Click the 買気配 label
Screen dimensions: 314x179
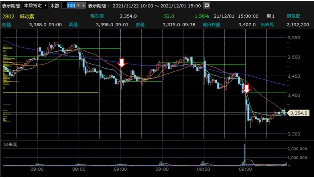(293, 16)
